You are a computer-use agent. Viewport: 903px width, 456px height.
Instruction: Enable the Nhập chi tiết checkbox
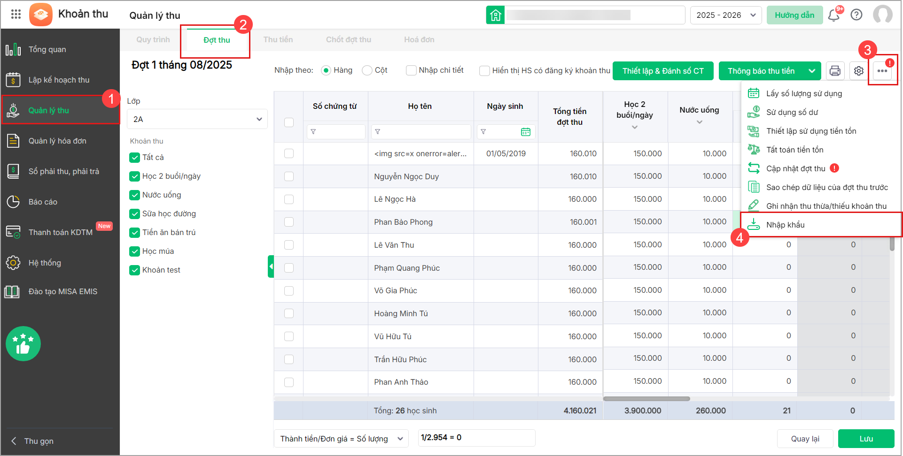[411, 70]
